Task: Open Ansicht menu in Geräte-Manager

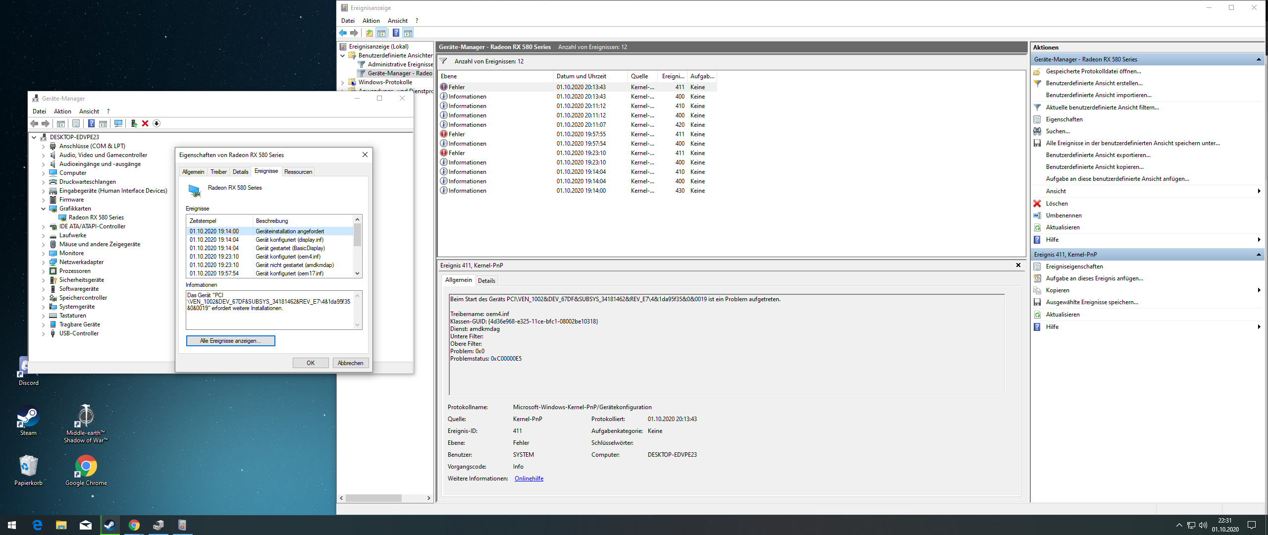Action: (x=89, y=111)
